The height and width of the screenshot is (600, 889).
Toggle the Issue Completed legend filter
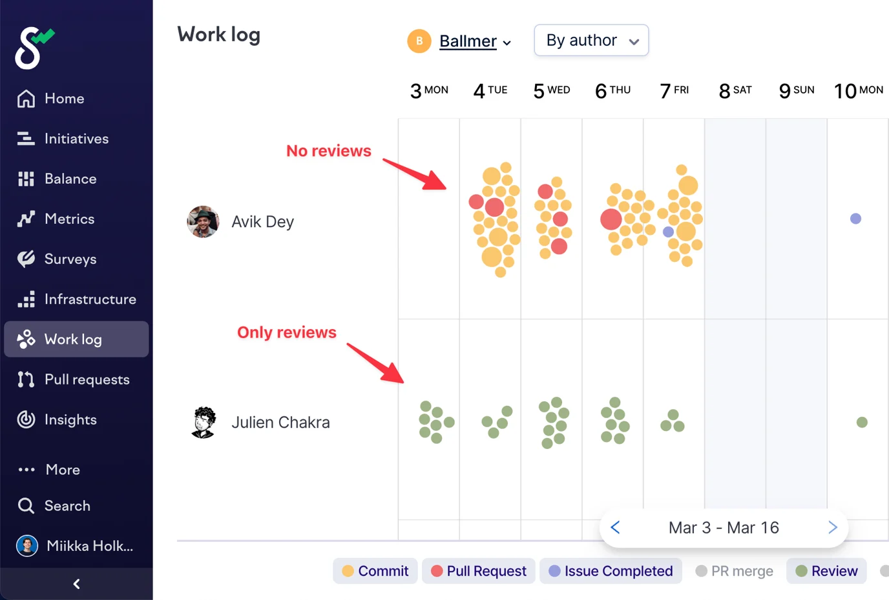coord(610,571)
